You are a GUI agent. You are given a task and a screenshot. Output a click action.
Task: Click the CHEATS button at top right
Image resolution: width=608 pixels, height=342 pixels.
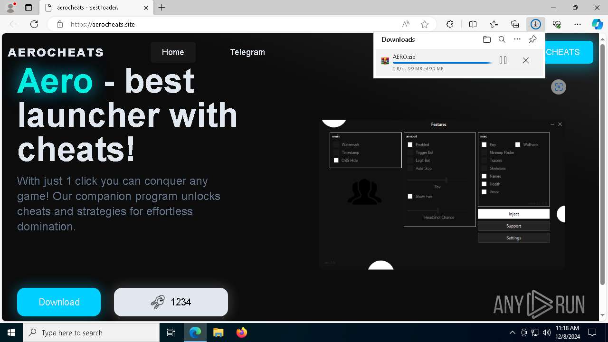[569, 52]
